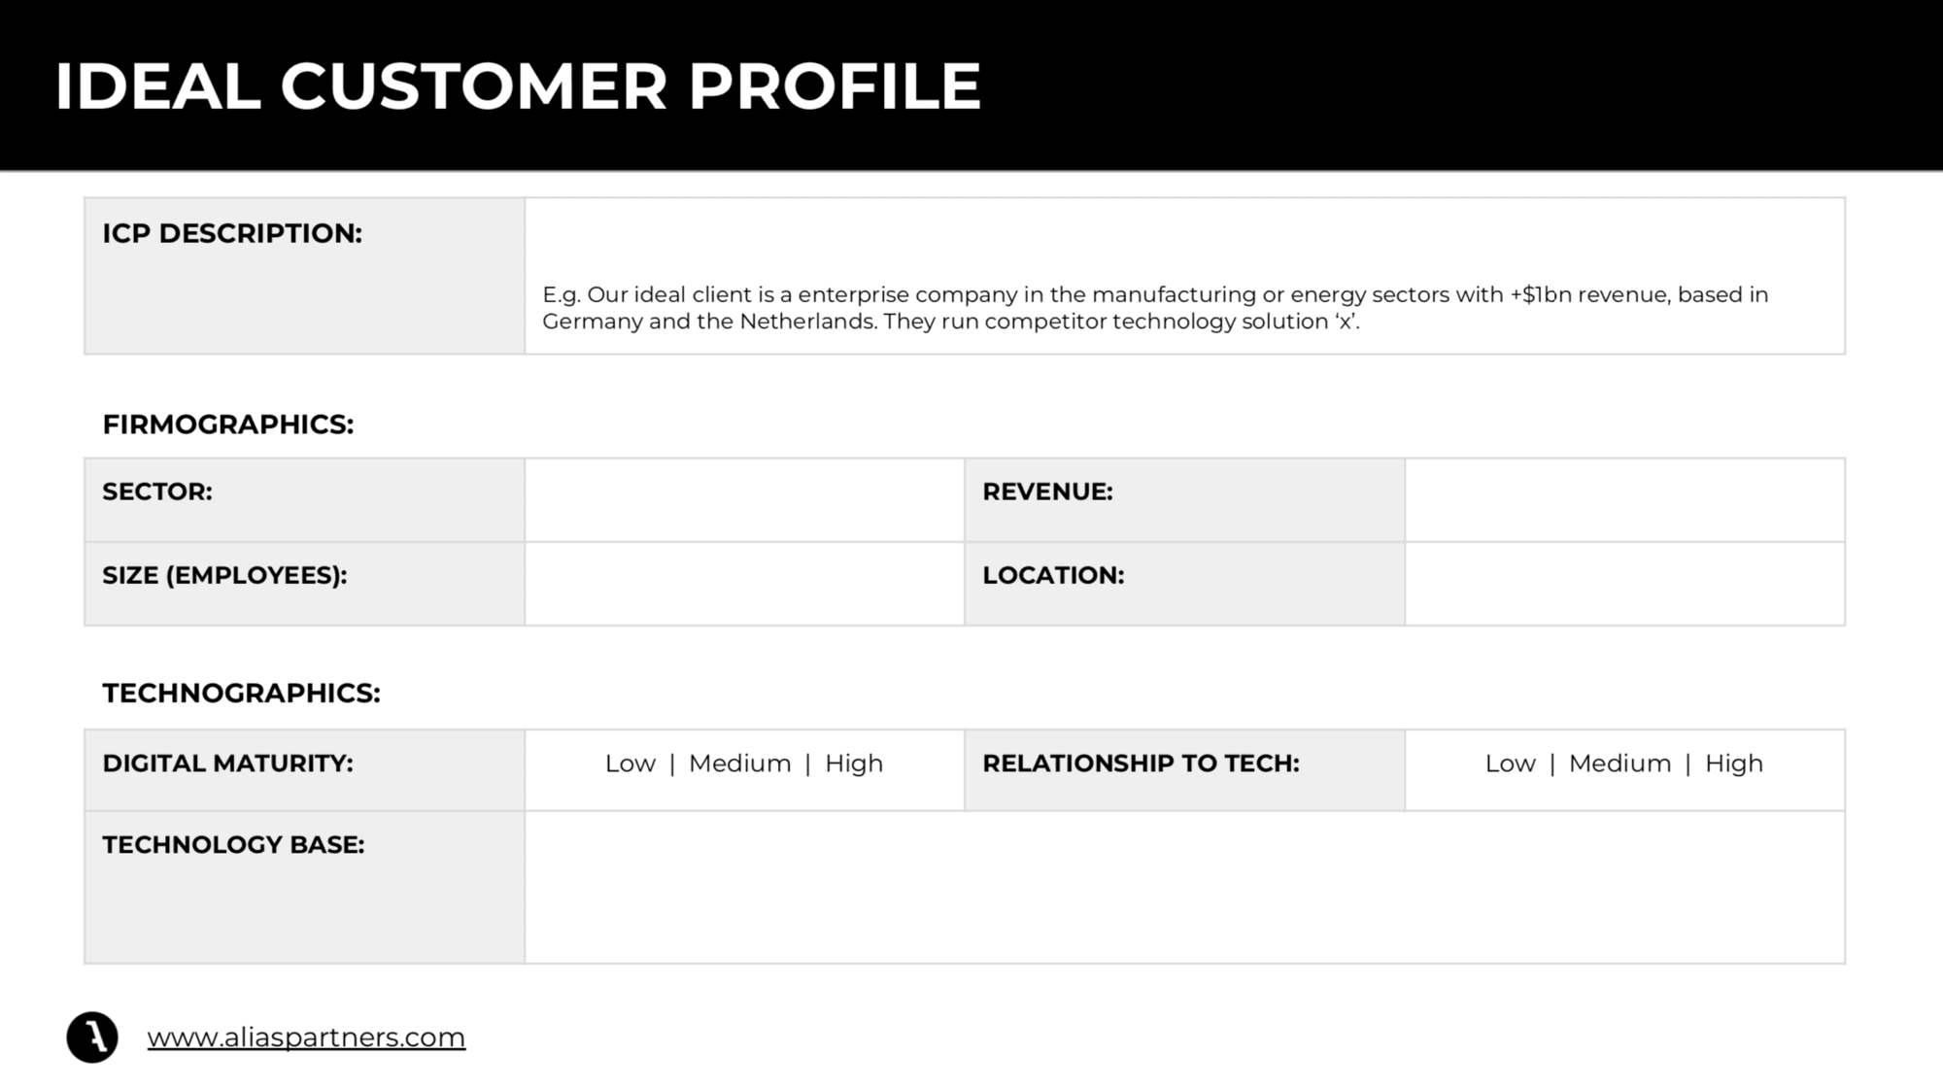This screenshot has width=1943, height=1087.
Task: Click the Relationship to Tech label cell
Action: [x=1184, y=770]
